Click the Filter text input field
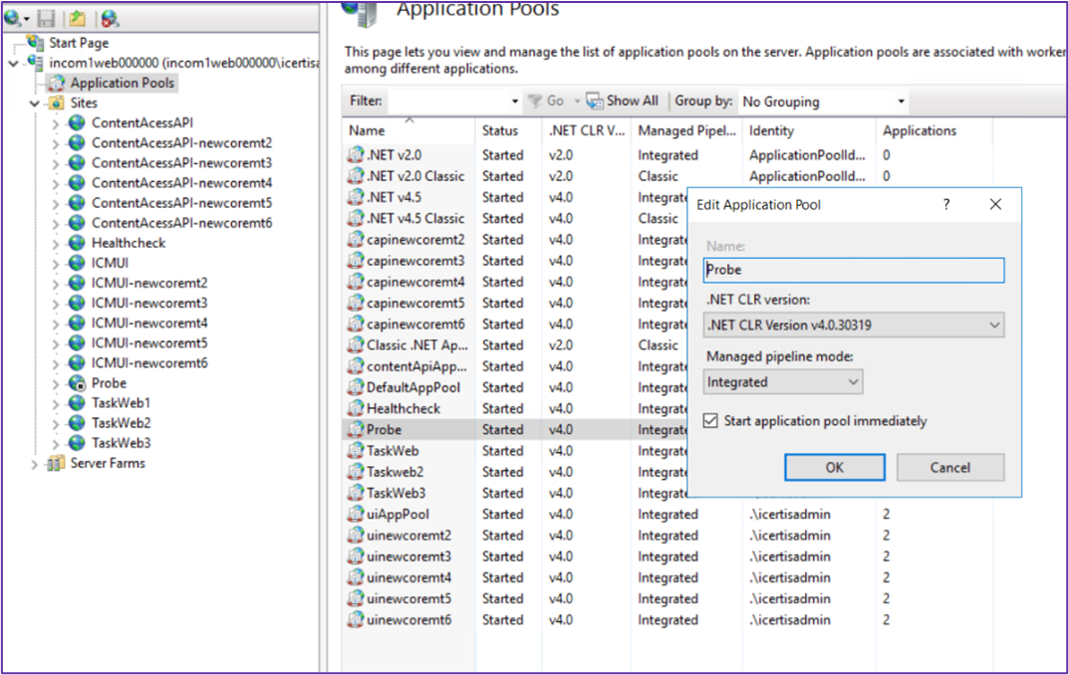 click(x=448, y=102)
